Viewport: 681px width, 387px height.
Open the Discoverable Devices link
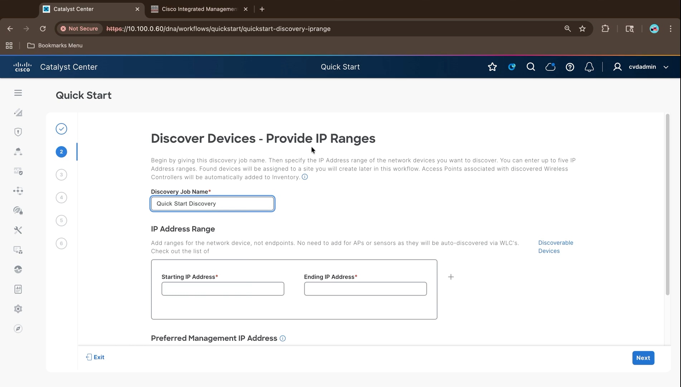(555, 247)
